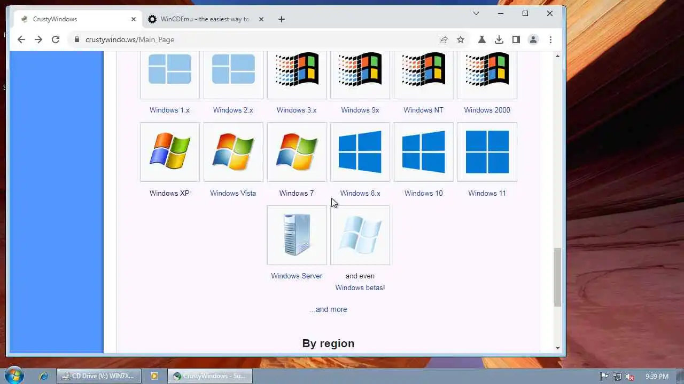Click page scrollbar up arrow

point(557,56)
